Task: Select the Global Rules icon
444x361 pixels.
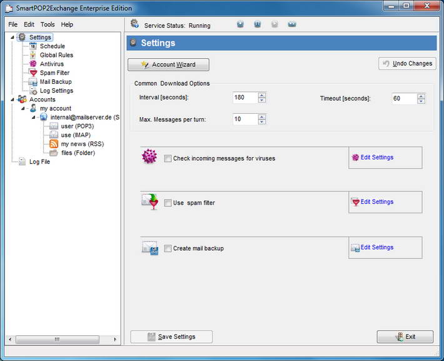Action: [x=33, y=55]
